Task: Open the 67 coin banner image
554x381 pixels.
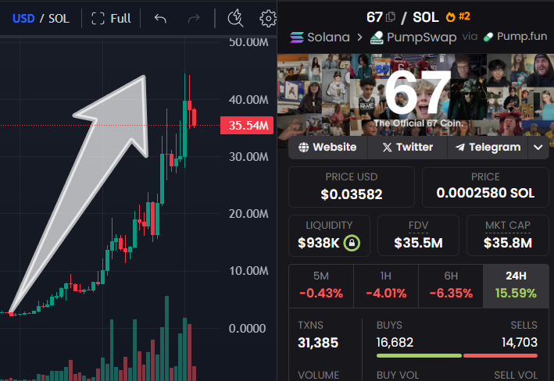Action: pos(416,94)
